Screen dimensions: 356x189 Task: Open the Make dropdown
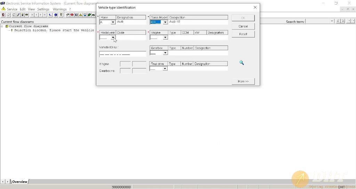[x=113, y=22]
